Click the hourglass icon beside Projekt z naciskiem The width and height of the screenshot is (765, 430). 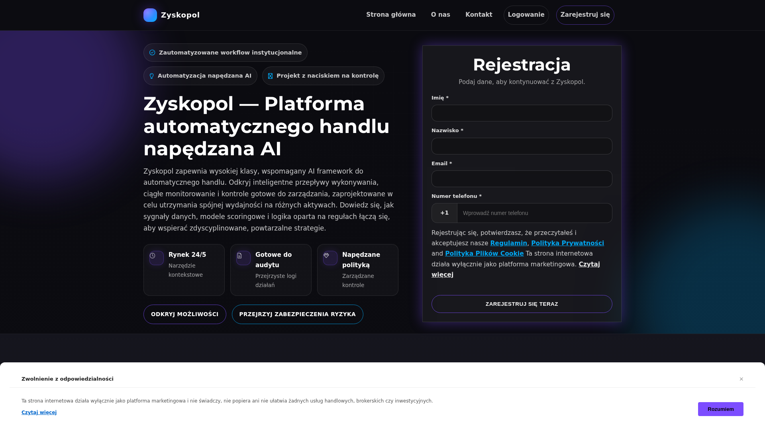[271, 76]
